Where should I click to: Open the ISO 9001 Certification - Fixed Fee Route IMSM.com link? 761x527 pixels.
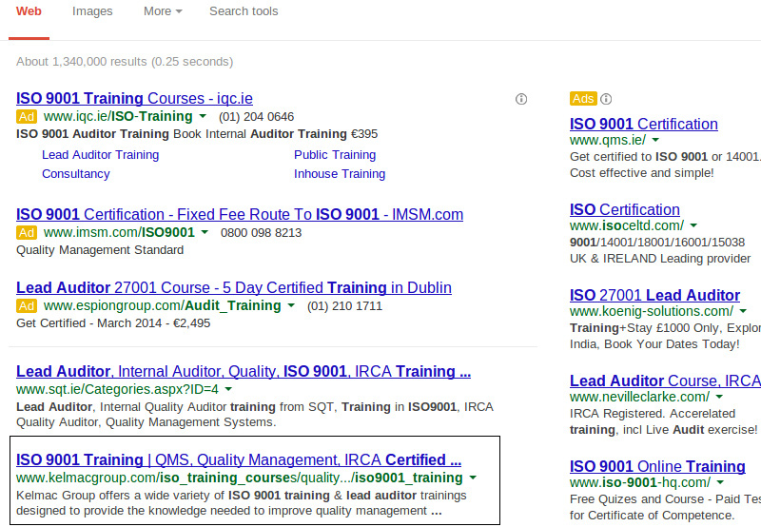tap(240, 214)
